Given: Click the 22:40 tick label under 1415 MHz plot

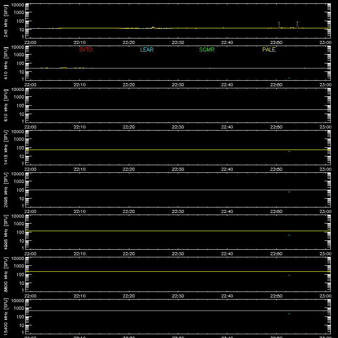Looking at the screenshot, I should coord(227,169).
